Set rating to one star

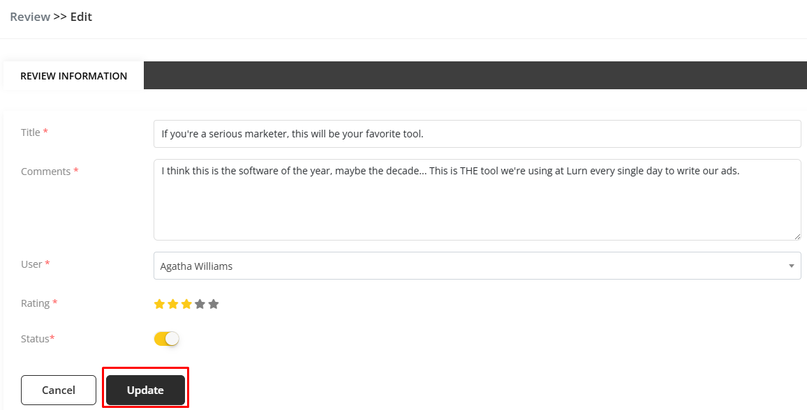click(x=159, y=304)
